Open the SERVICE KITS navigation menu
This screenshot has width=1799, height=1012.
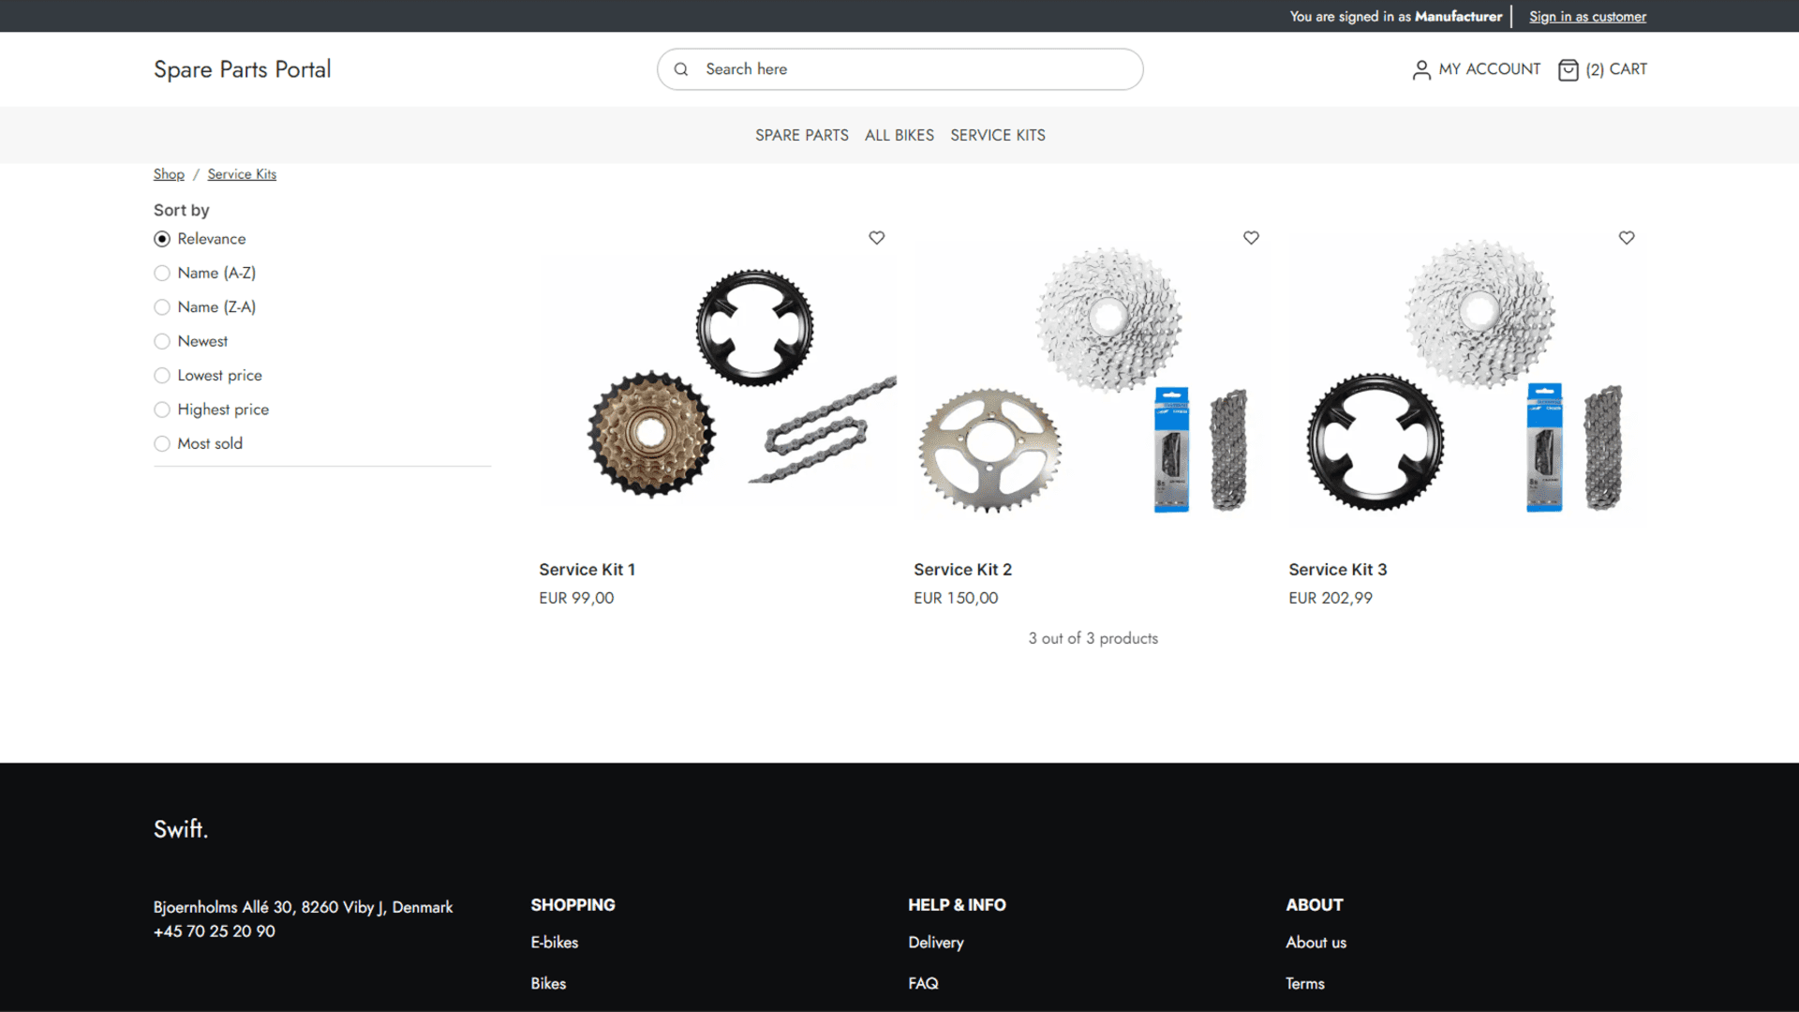pos(997,135)
